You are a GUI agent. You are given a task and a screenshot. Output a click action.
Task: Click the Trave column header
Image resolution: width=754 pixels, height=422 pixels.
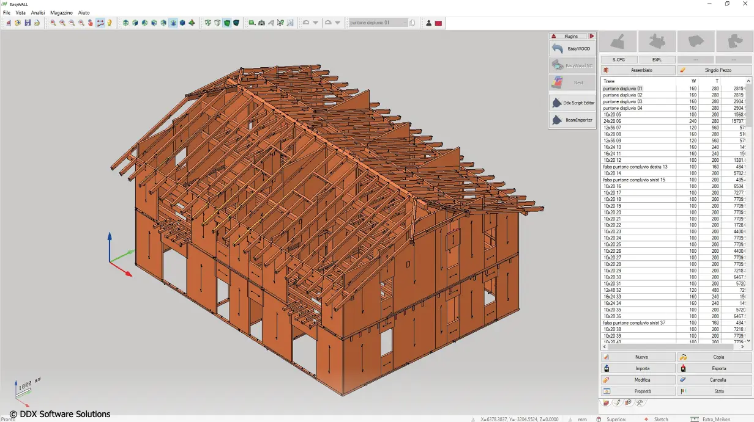click(638, 81)
